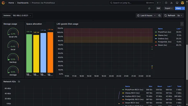Open the help question mark icon
188x106 pixels.
click(x=166, y=3)
